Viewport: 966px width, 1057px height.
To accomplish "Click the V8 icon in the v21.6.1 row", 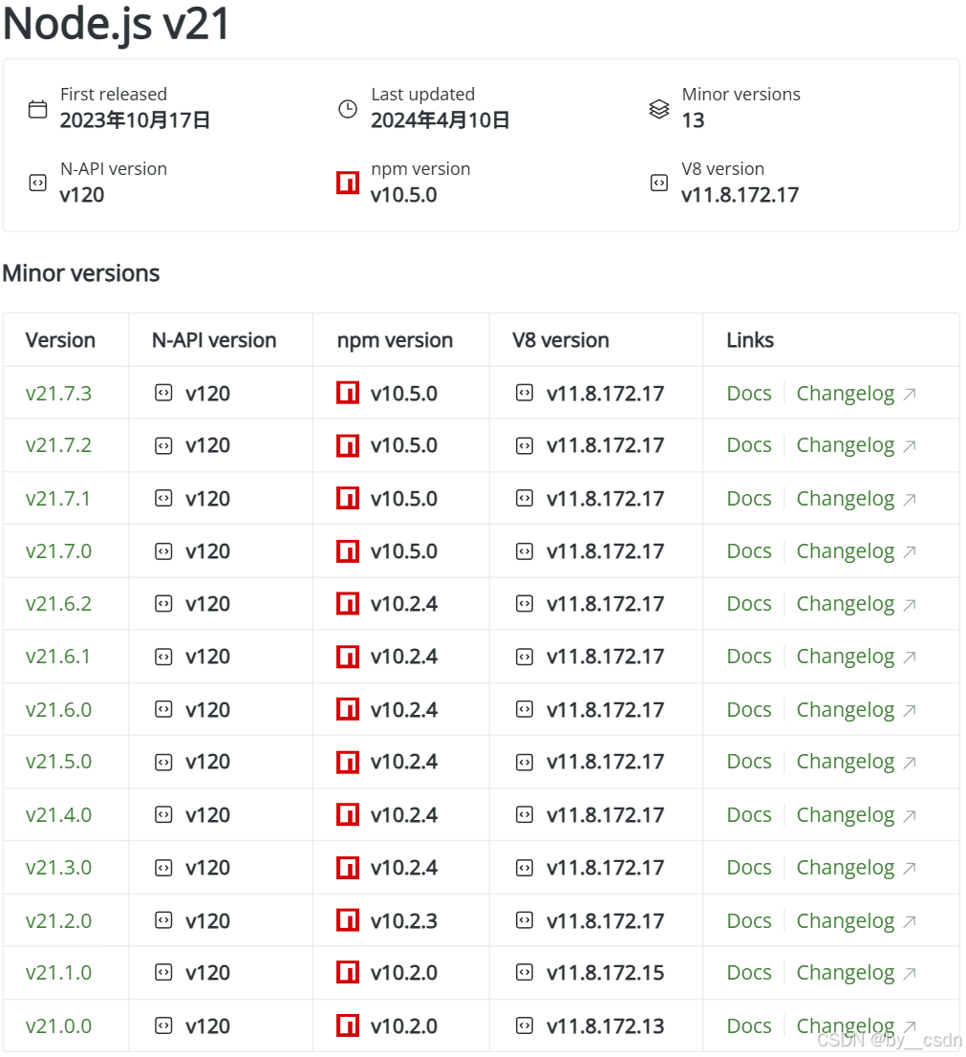I will pos(525,657).
